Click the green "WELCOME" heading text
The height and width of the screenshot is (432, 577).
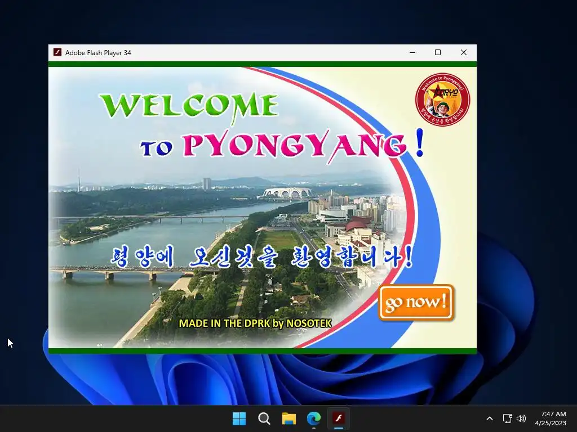[x=189, y=106]
